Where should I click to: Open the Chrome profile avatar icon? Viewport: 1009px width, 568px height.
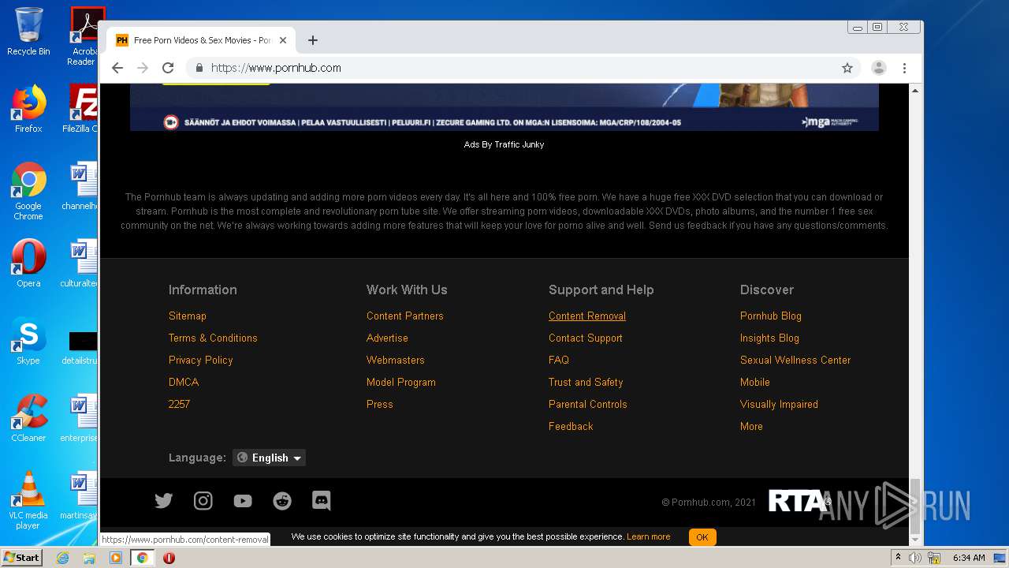pos(879,68)
